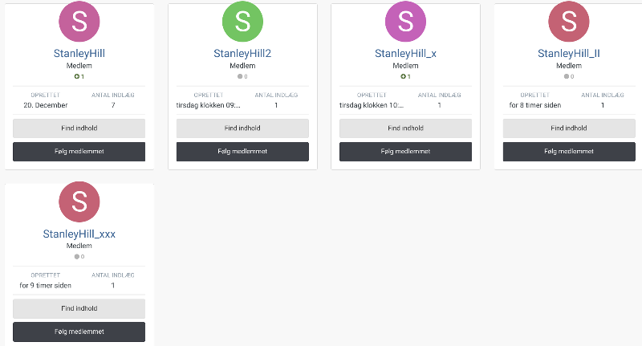Follow member StanleyHill_xxx
642x346 pixels.
[x=79, y=332]
